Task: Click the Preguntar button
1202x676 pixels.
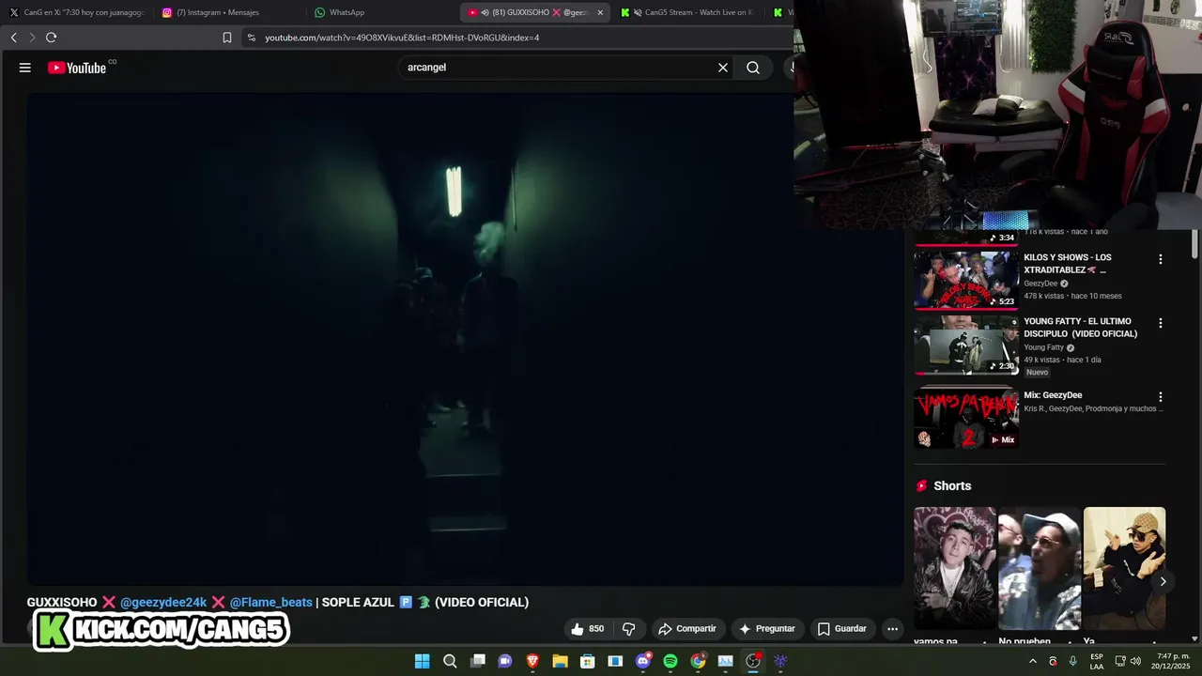Action: point(767,629)
